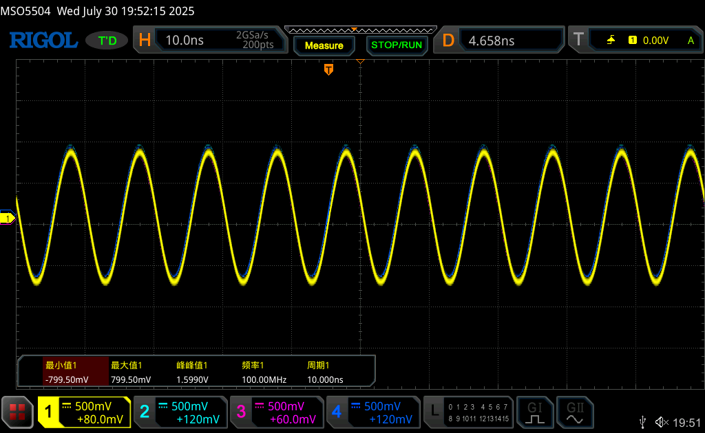Click the waveform memory position bar
The width and height of the screenshot is (705, 433).
click(x=361, y=30)
